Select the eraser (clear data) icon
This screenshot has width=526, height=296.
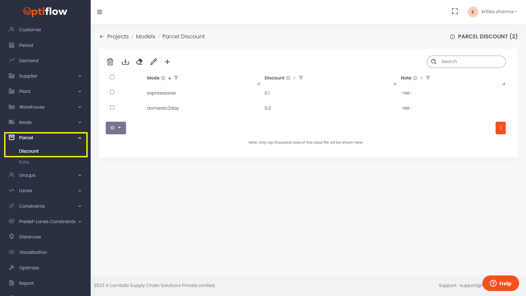pos(139,62)
